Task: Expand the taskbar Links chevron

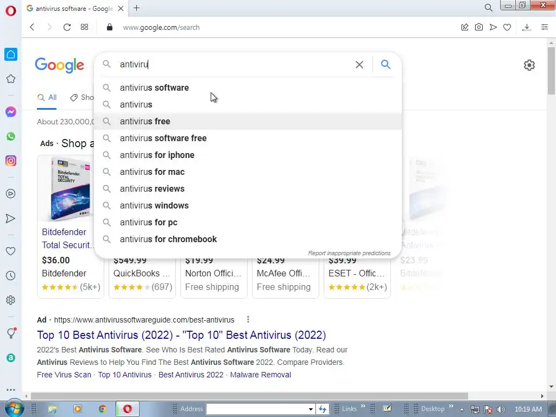Action: click(363, 406)
